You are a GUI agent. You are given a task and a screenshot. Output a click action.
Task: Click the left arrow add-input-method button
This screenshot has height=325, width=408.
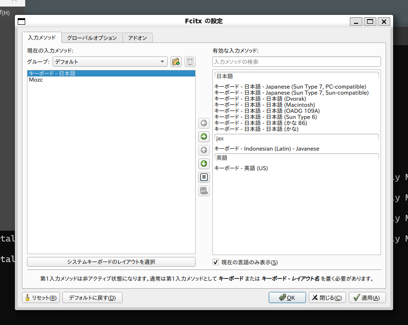204,123
